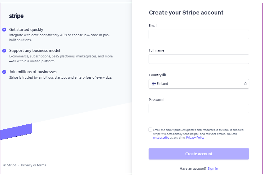Click the Finland flag icon
The image size is (264, 175).
154,84
